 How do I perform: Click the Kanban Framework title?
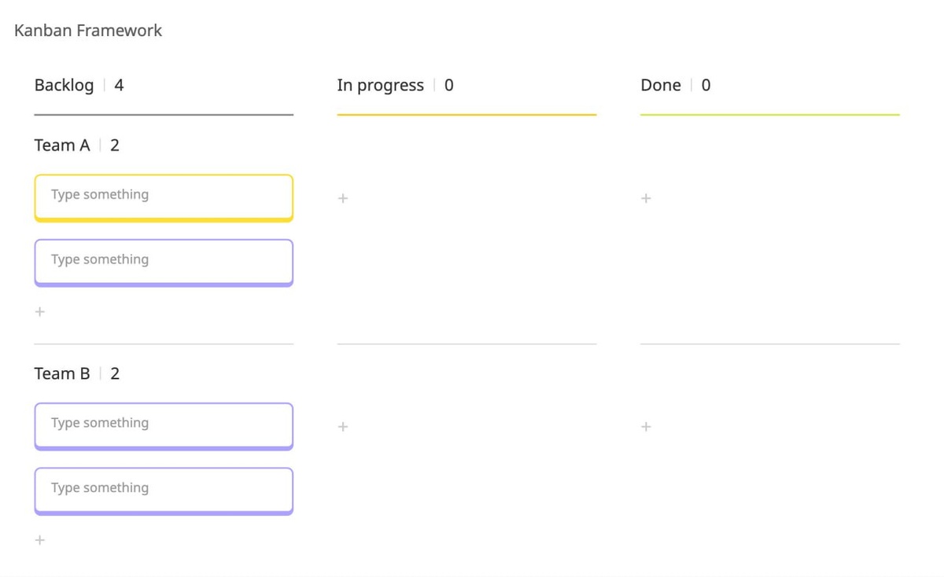(x=88, y=31)
